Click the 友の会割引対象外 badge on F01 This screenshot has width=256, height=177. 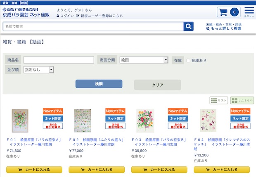click(53, 126)
